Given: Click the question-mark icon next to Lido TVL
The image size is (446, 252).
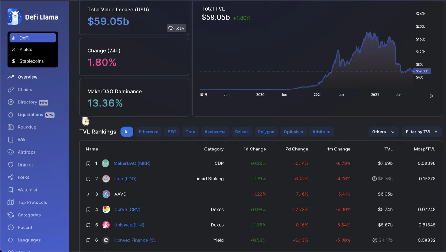Looking at the screenshot, I should (x=374, y=179).
